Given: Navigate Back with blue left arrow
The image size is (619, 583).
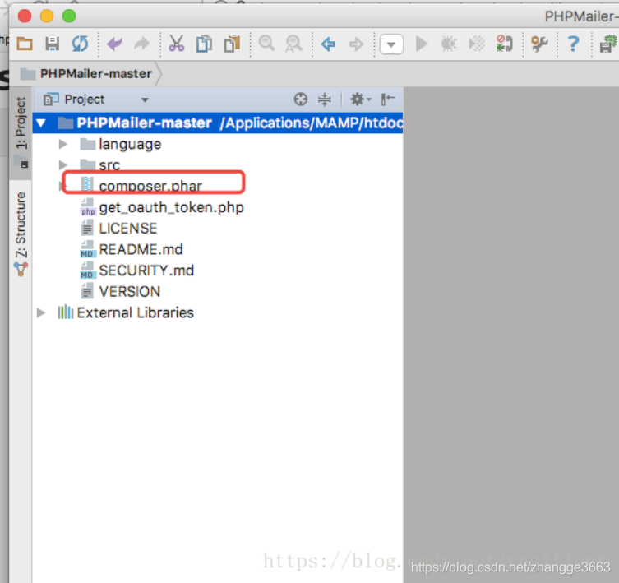Looking at the screenshot, I should click(x=329, y=44).
